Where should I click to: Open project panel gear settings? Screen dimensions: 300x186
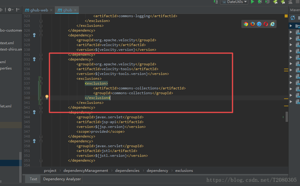[10, 10]
